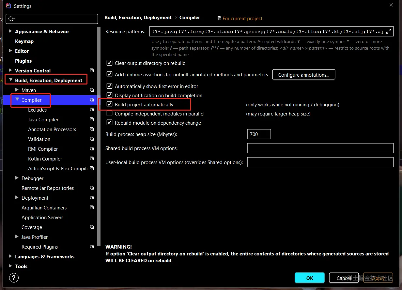Click the Resource patterns input field
The height and width of the screenshot is (290, 402).
coord(271,32)
